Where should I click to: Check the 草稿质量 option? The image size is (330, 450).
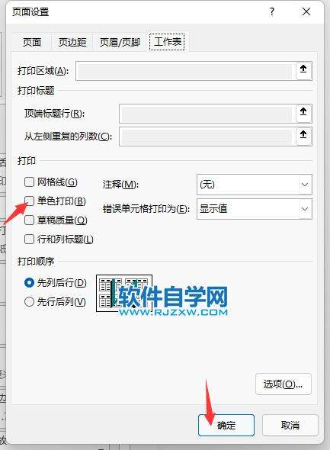tap(29, 220)
